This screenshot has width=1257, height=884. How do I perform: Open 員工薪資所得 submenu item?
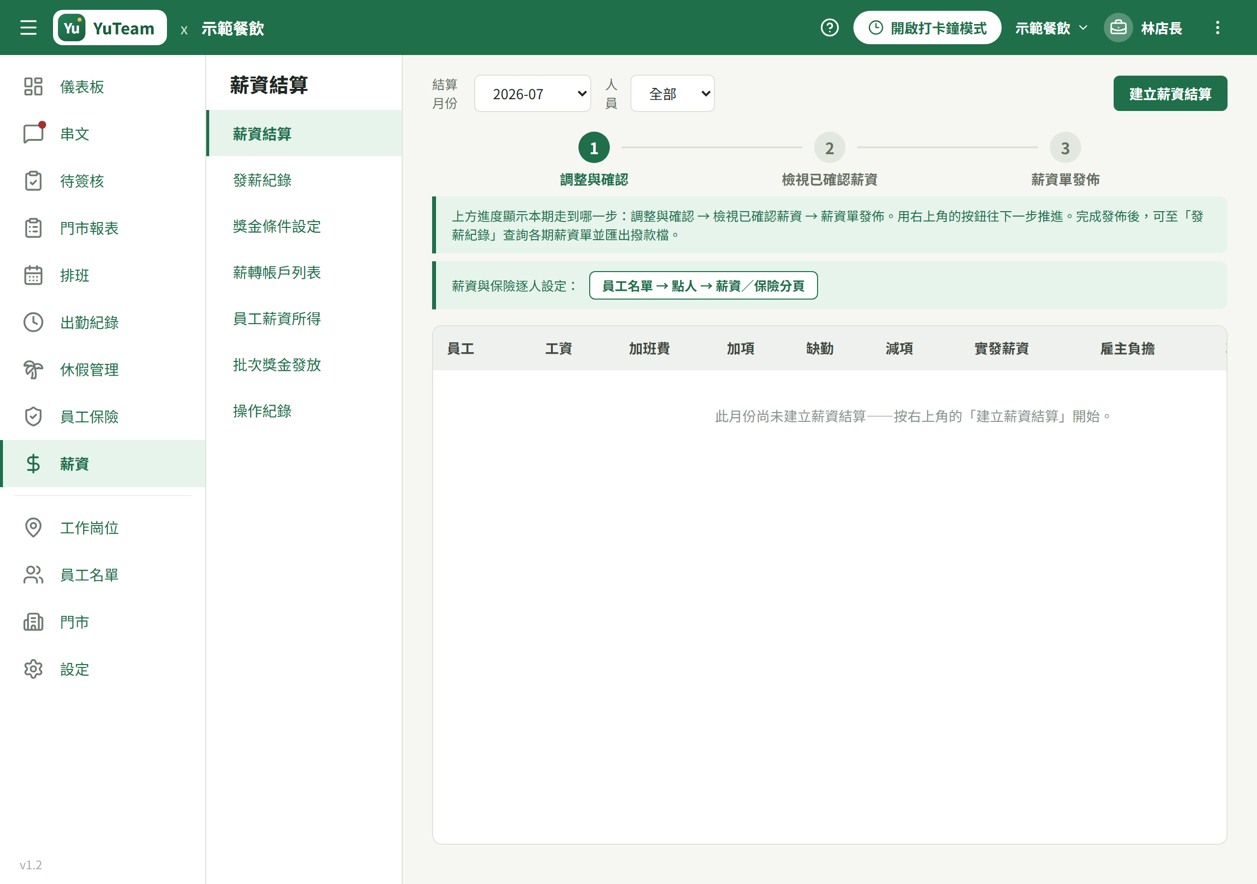[x=304, y=318]
